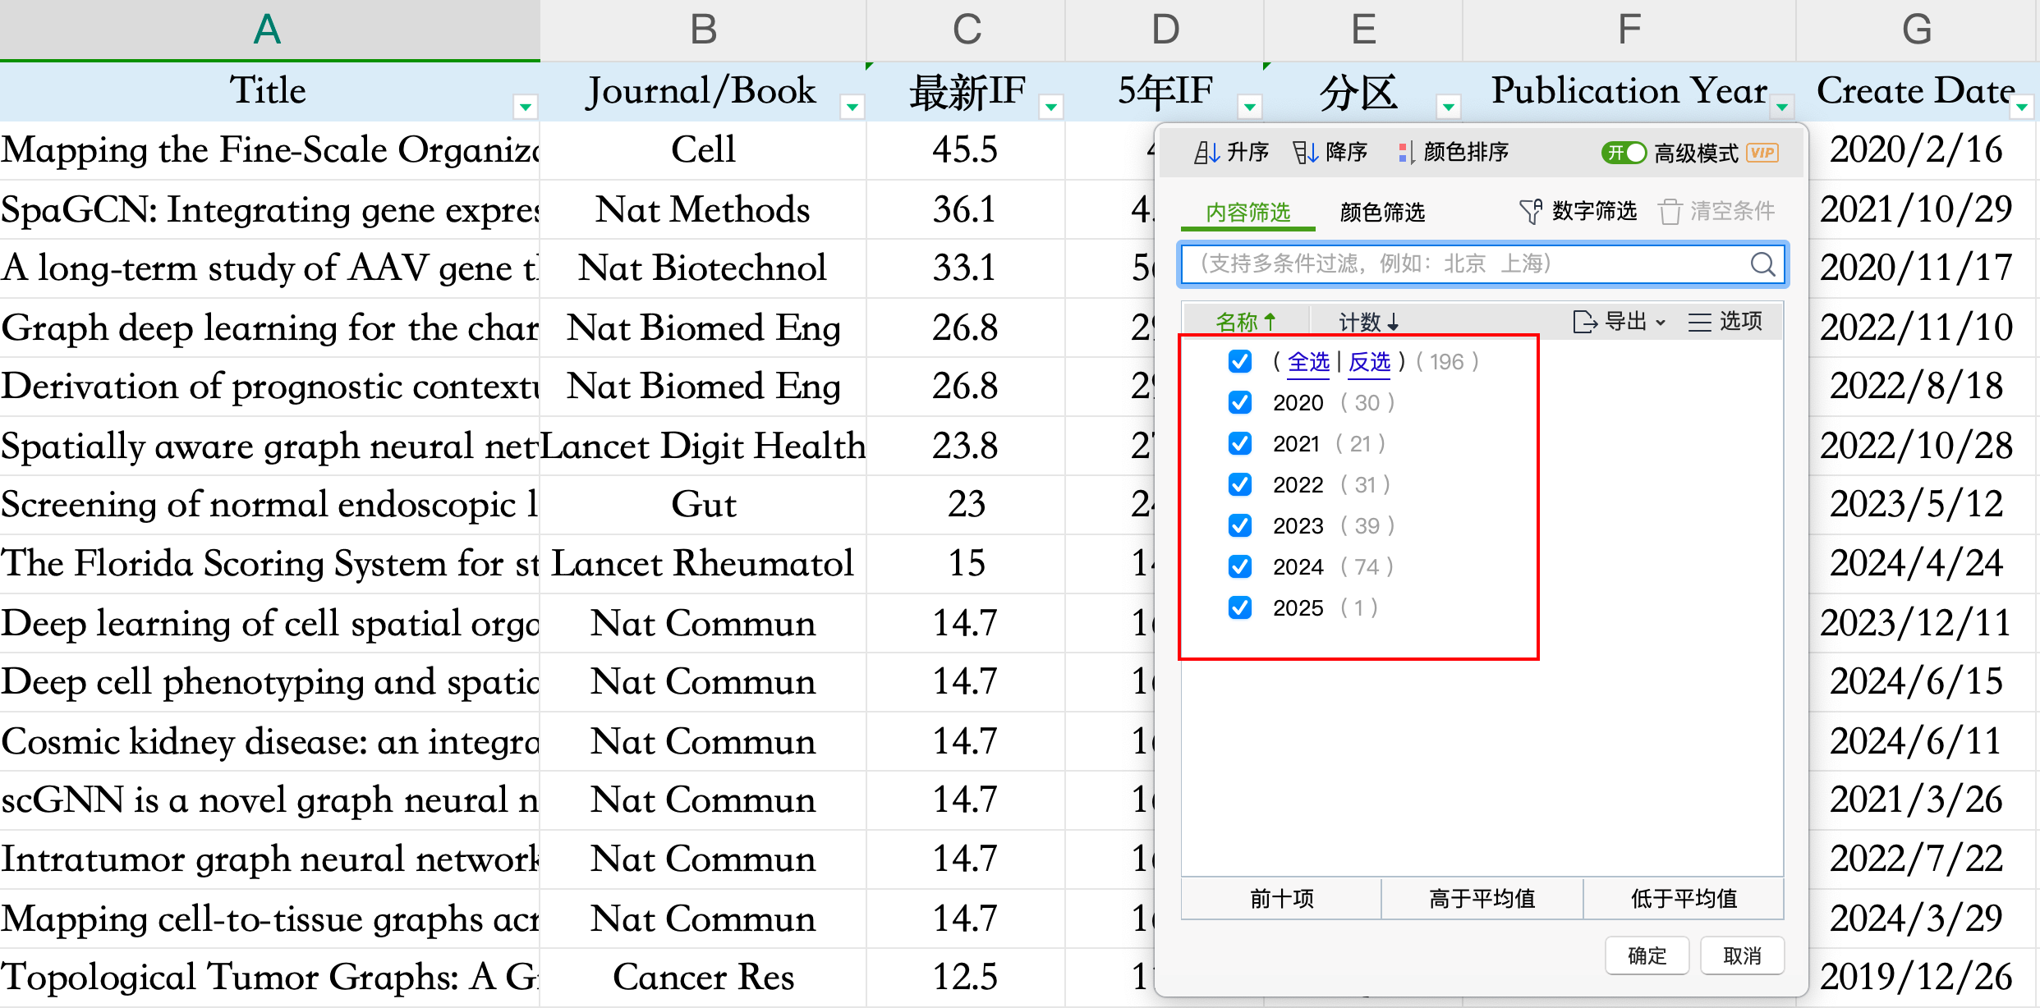Uncheck the 2025 year checkbox
This screenshot has height=1008, width=2040.
pos(1240,607)
